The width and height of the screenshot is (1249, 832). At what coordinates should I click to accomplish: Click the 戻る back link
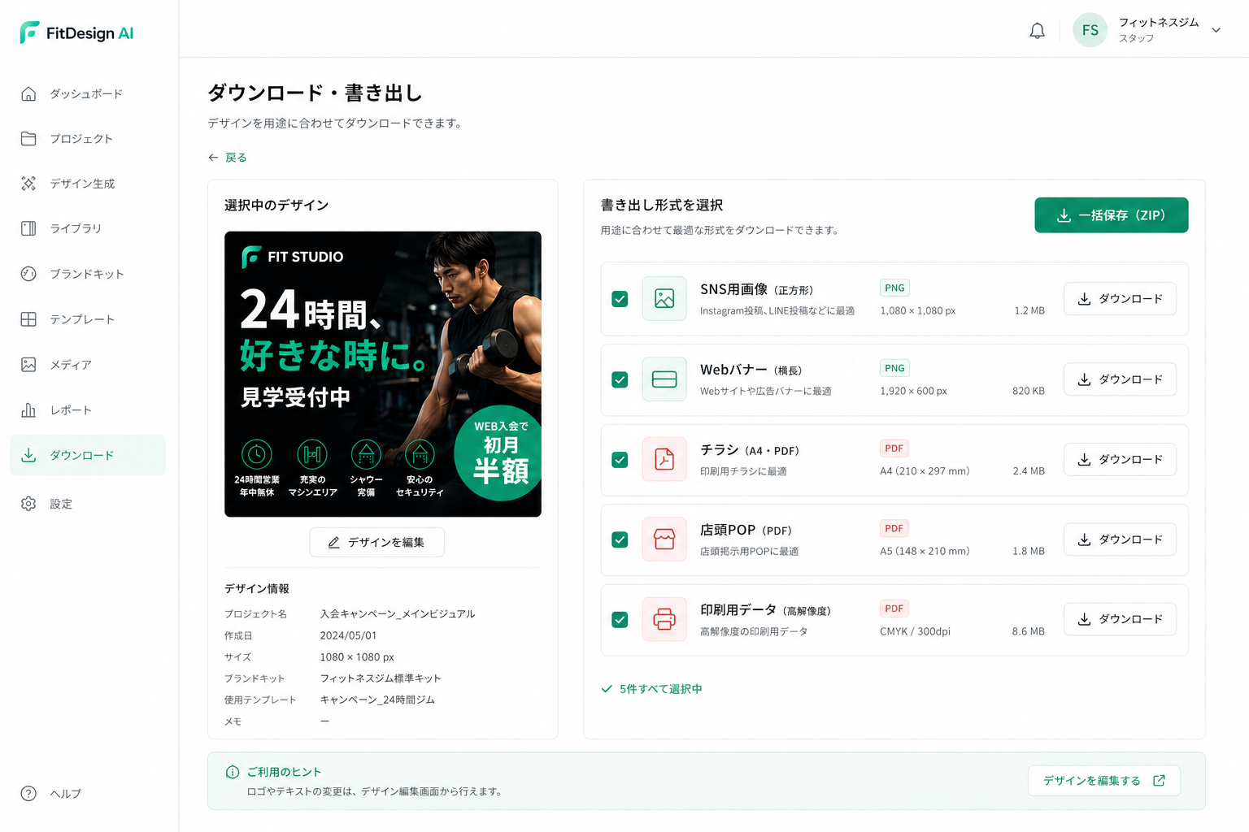pos(227,158)
